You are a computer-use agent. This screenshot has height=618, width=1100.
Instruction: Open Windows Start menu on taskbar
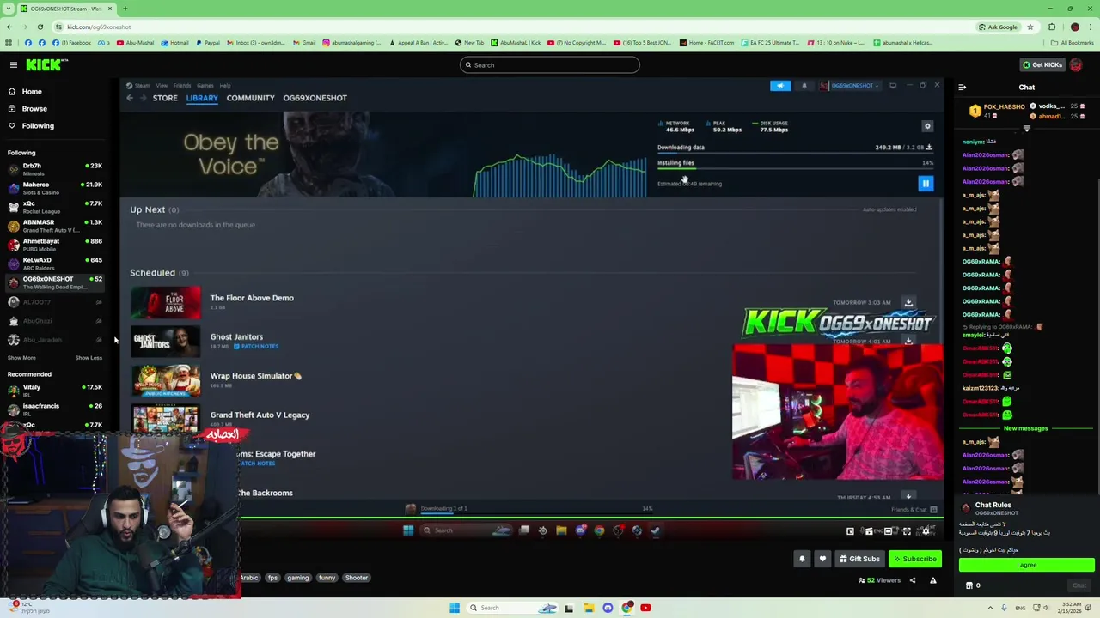tap(455, 608)
